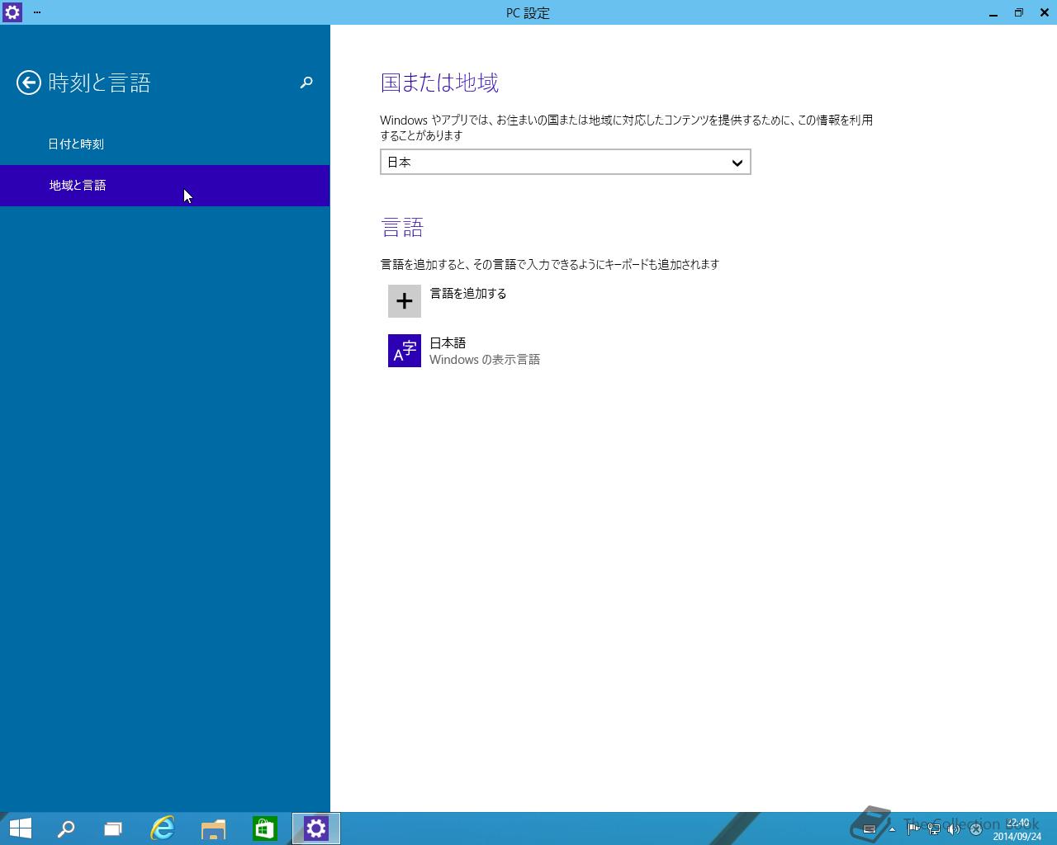Open the Action Center flag icon

pyautogui.click(x=913, y=828)
